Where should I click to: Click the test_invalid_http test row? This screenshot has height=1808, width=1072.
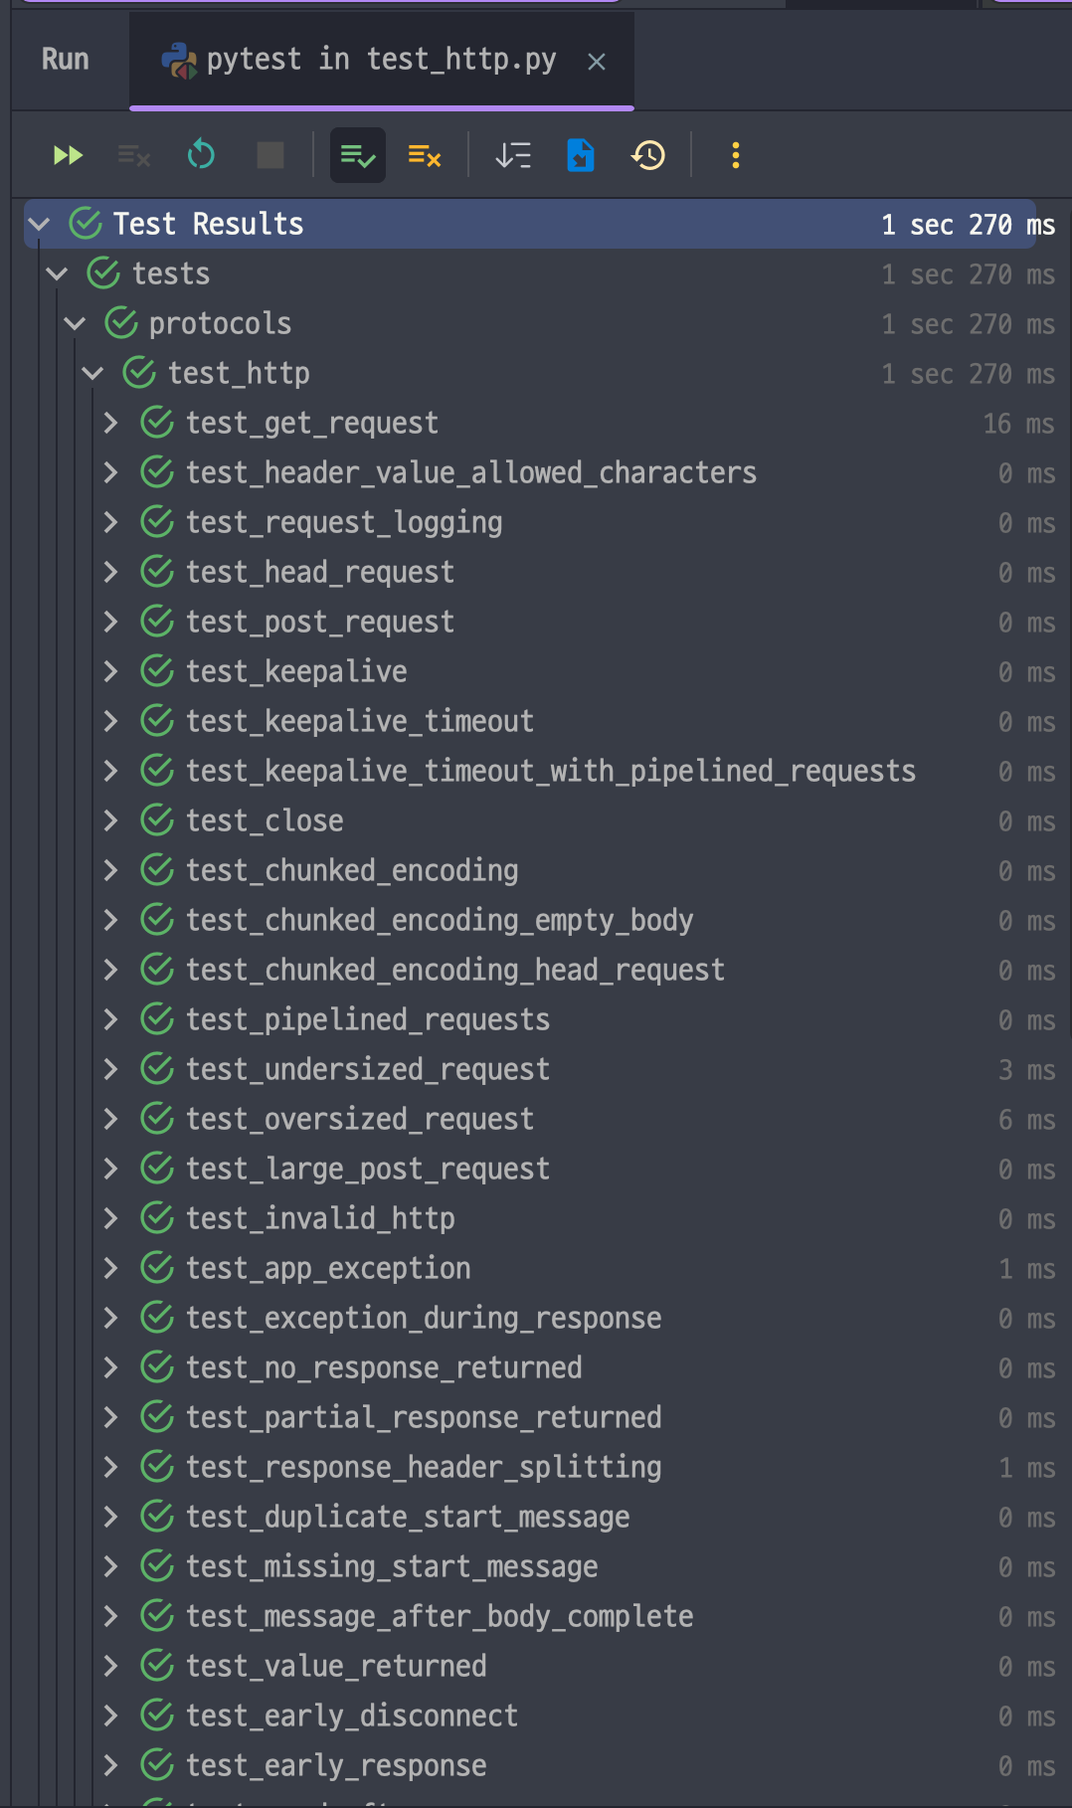tap(320, 1218)
